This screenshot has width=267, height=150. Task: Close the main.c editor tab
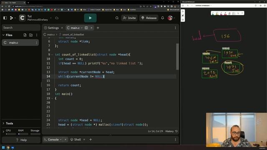click(x=91, y=28)
